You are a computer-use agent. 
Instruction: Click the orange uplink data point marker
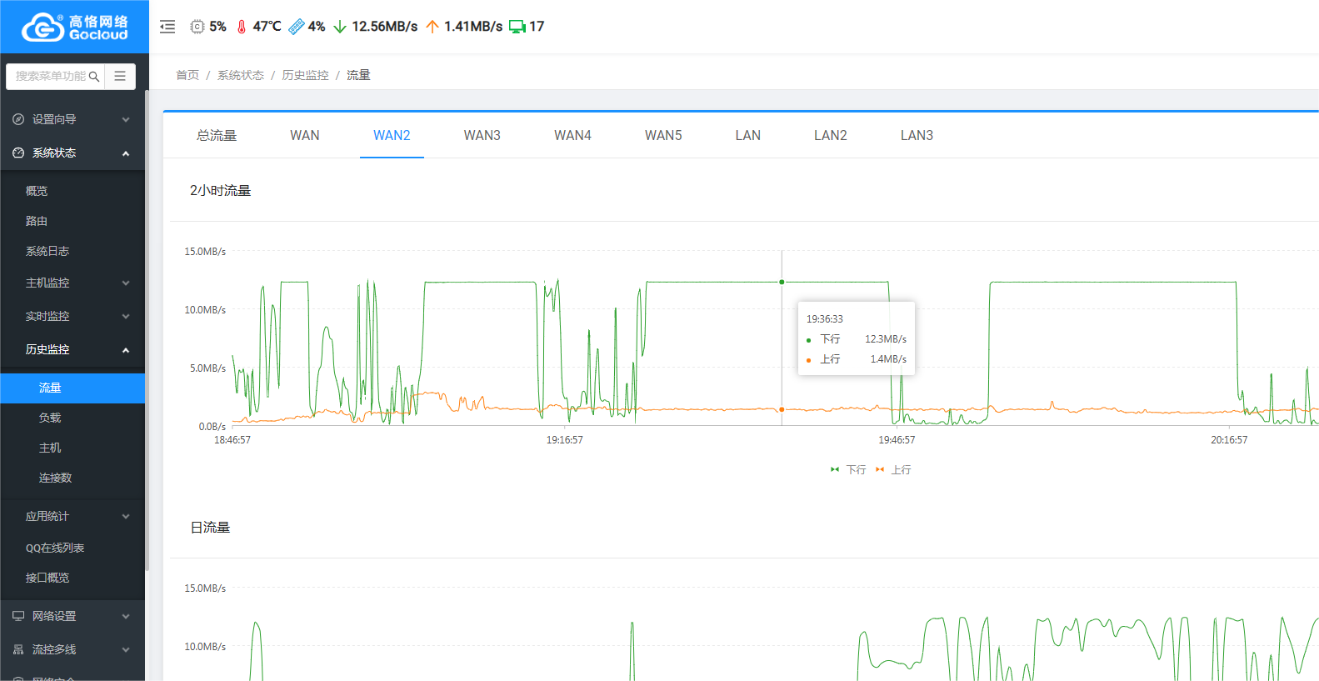(782, 409)
